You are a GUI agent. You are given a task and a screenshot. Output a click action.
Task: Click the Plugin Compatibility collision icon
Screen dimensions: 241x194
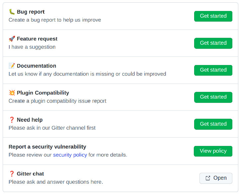(x=12, y=93)
